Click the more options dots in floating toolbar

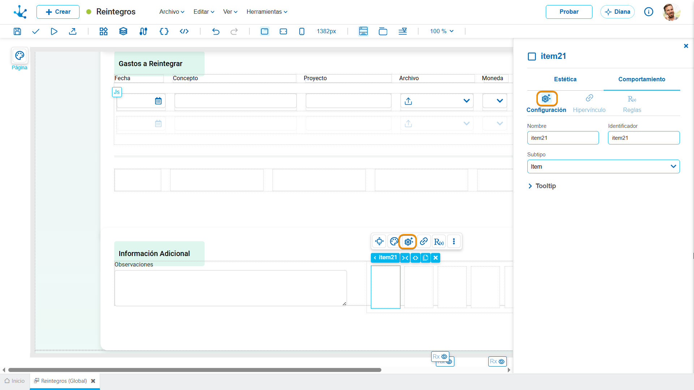click(x=454, y=241)
